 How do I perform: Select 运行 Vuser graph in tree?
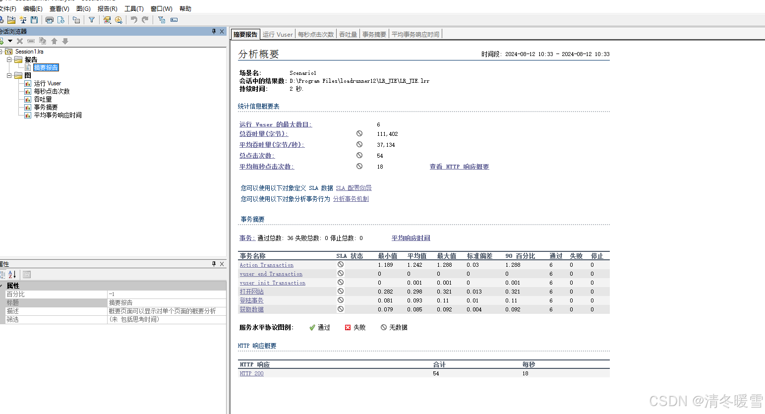coord(47,83)
